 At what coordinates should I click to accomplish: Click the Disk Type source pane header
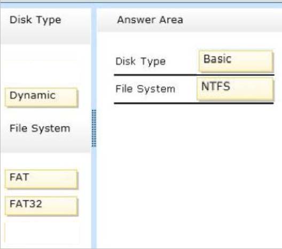click(45, 26)
